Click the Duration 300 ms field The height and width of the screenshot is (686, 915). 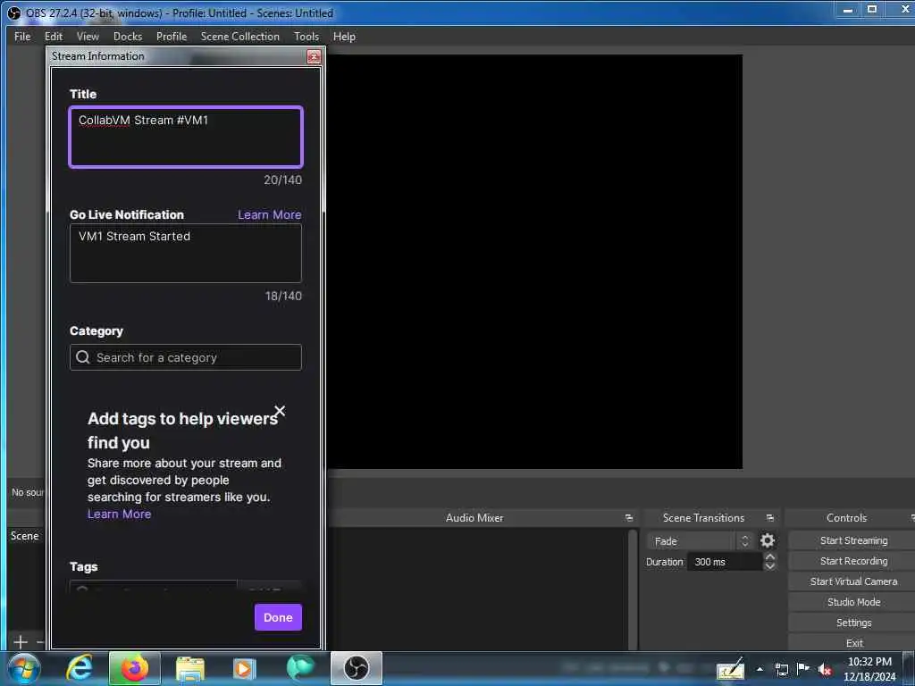(x=724, y=562)
